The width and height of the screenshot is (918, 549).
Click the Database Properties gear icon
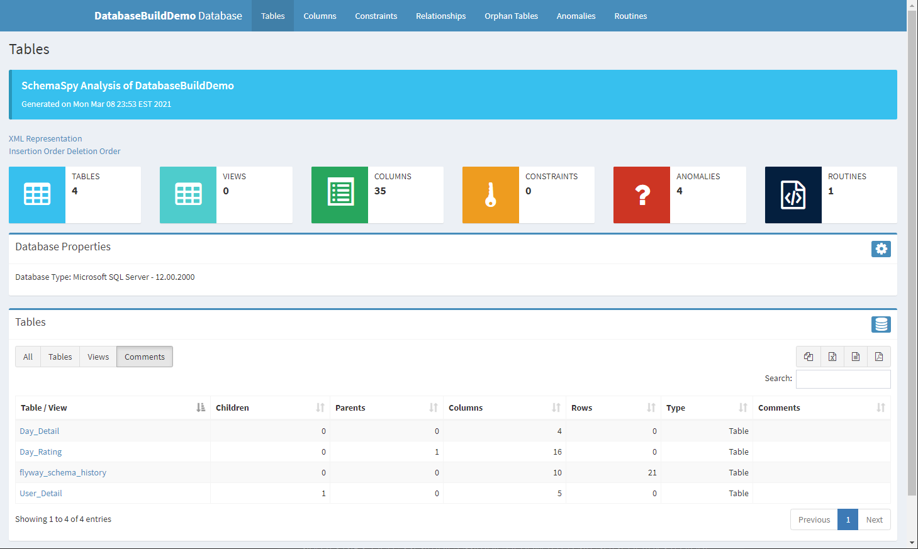point(881,249)
